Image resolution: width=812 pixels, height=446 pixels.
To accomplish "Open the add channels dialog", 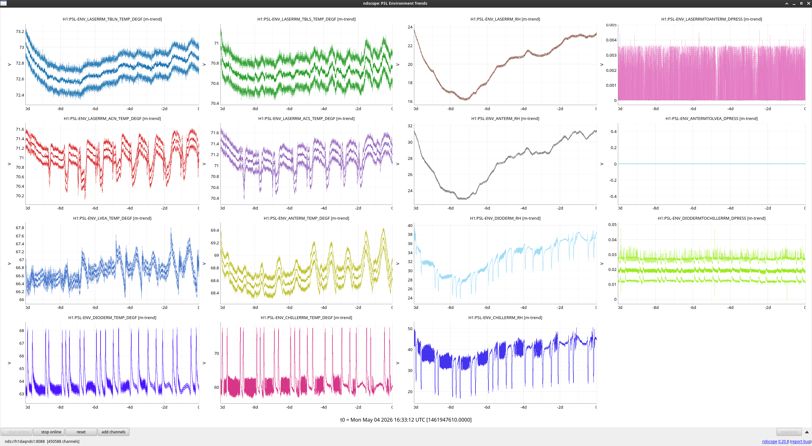I will click(114, 432).
